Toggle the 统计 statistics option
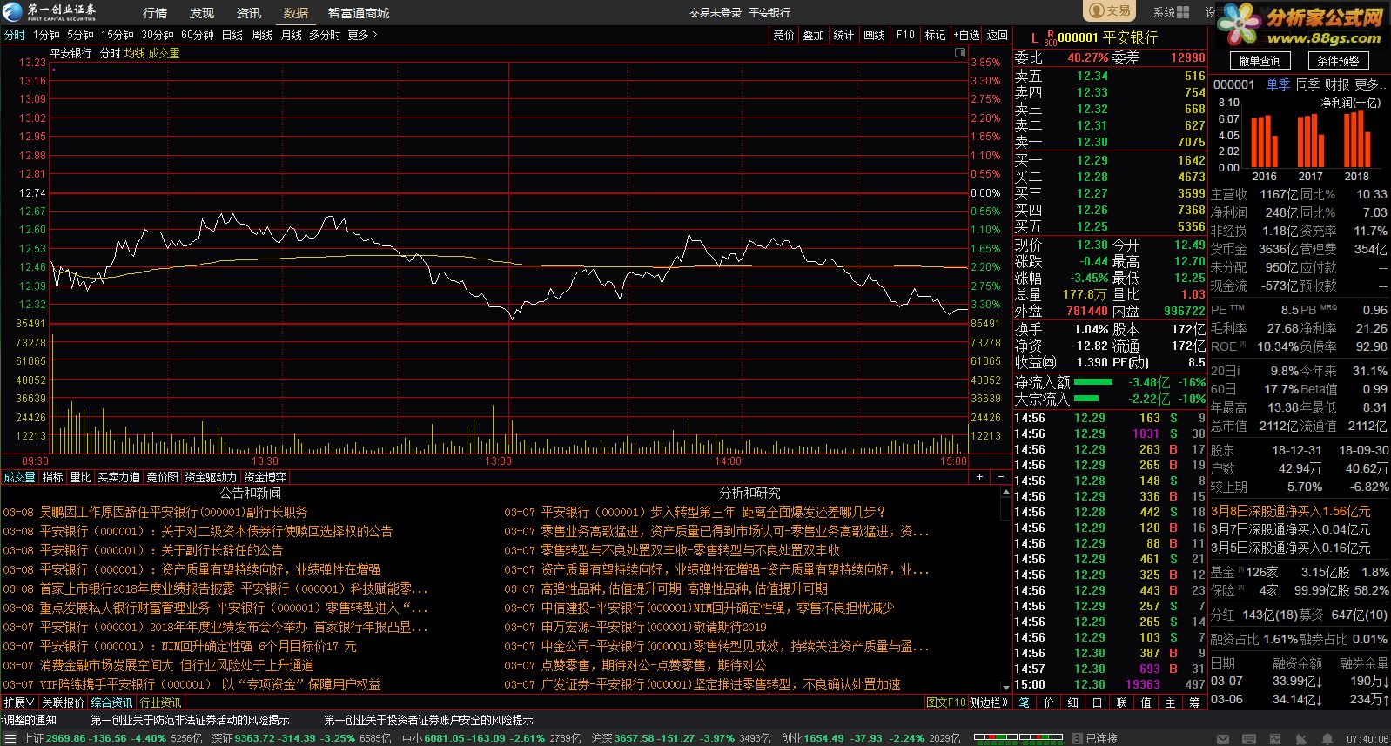This screenshot has height=746, width=1391. pos(843,35)
